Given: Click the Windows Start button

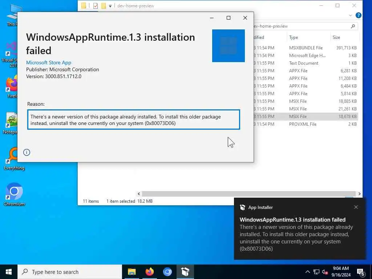Looking at the screenshot, I should (9, 272).
